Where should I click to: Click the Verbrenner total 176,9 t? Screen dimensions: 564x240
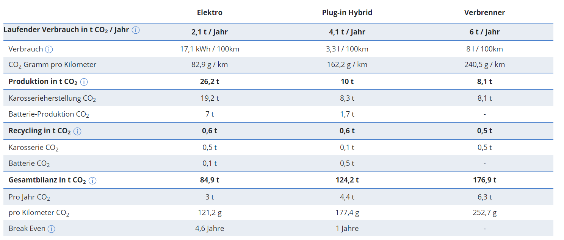click(x=484, y=180)
